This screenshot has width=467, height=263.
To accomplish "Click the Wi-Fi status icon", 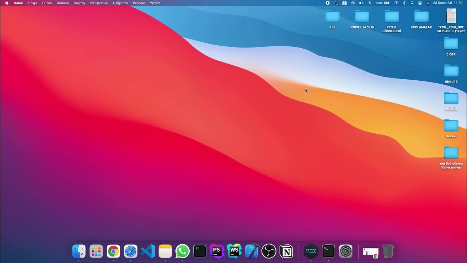I will tap(397, 3).
